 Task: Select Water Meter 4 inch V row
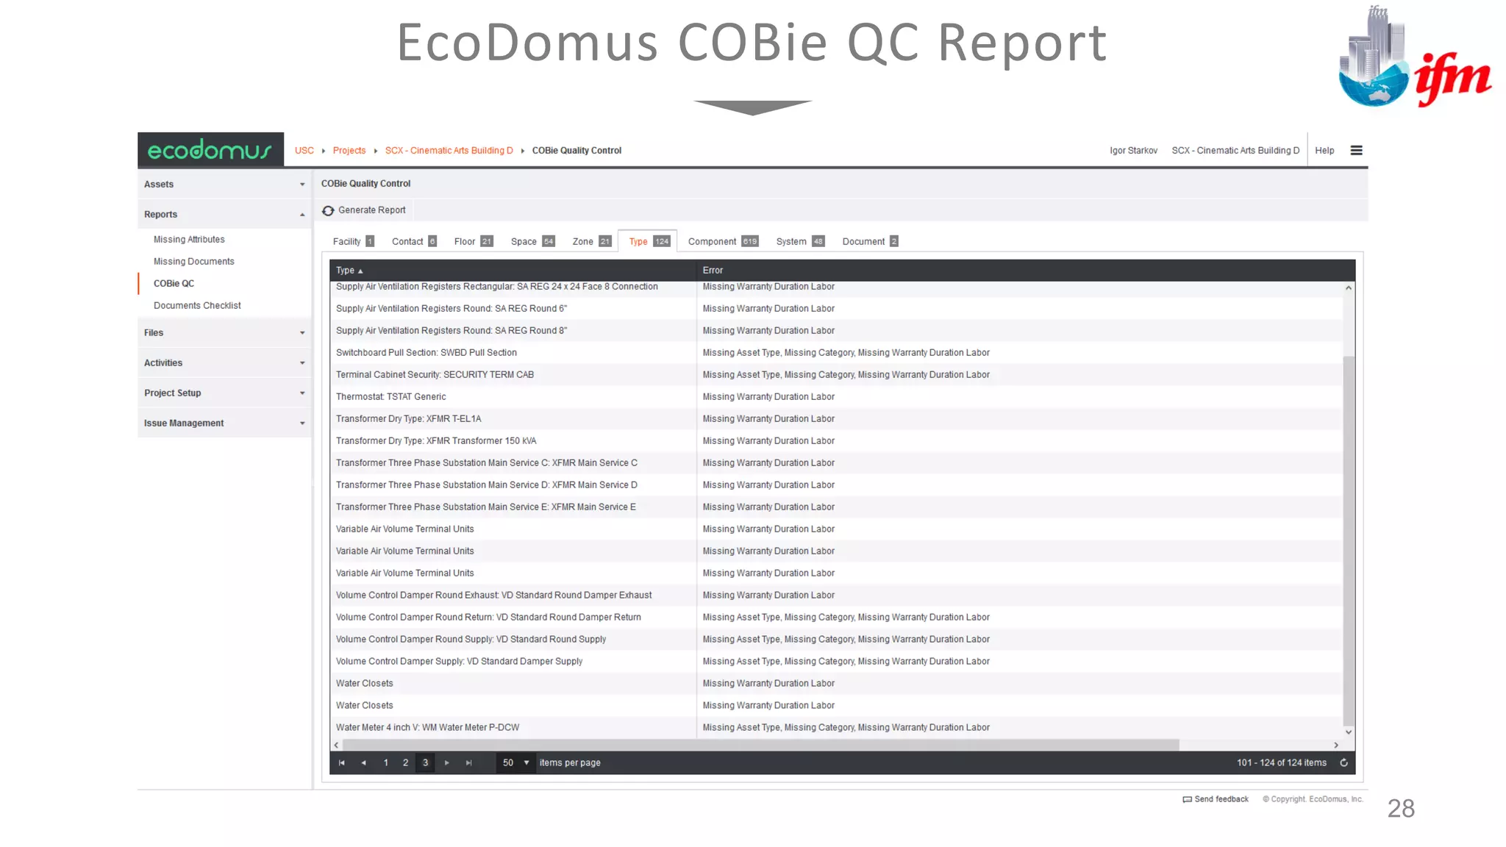(836, 728)
